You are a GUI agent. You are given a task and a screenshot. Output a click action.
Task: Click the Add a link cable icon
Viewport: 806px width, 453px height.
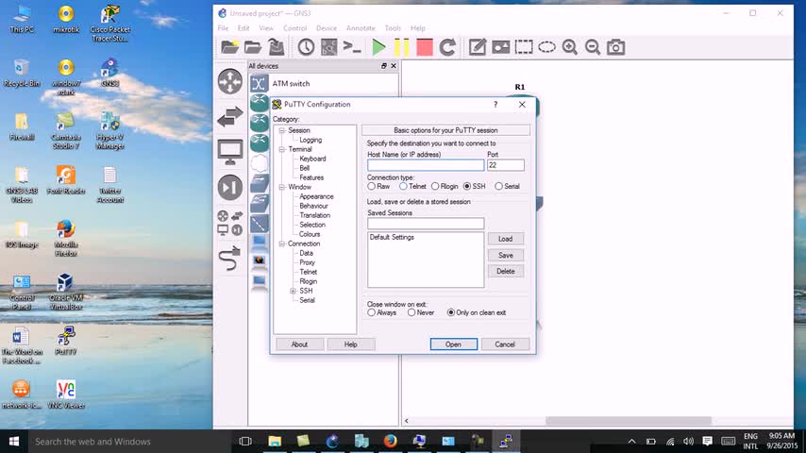click(230, 259)
